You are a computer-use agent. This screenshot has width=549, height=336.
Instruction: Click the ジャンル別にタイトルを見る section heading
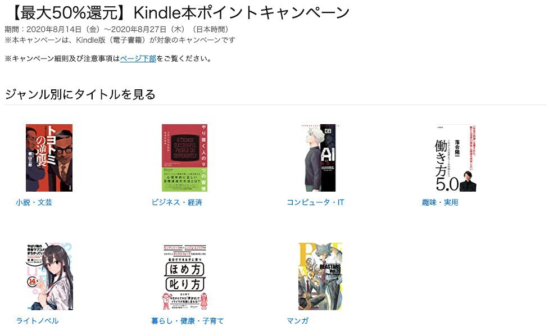point(80,94)
